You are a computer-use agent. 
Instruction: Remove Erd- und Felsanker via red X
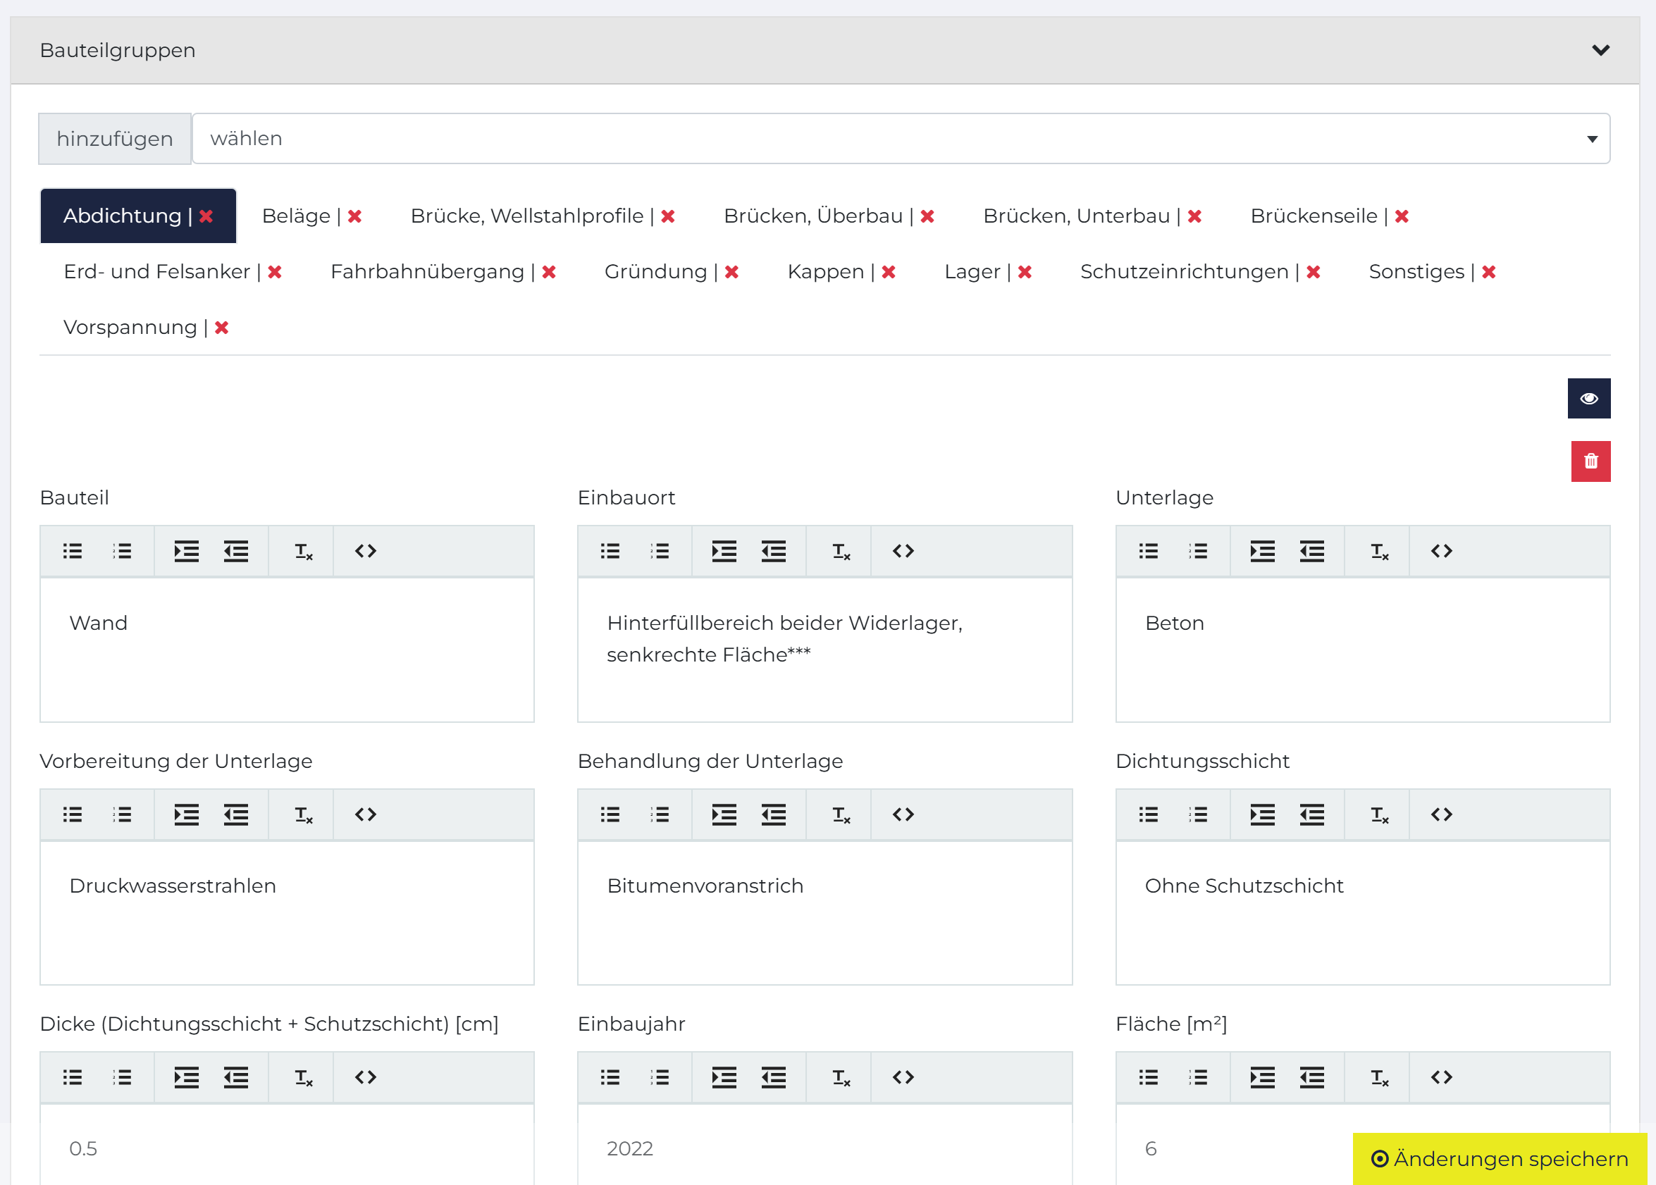point(275,271)
